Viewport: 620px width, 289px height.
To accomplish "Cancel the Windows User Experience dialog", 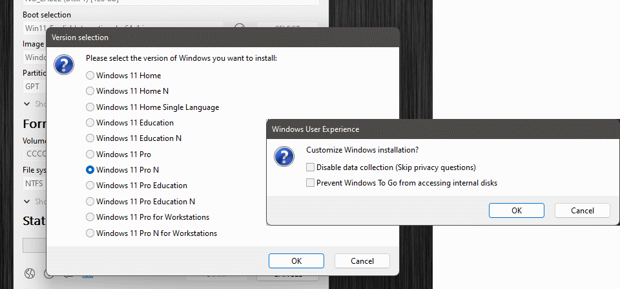I will 583,211.
